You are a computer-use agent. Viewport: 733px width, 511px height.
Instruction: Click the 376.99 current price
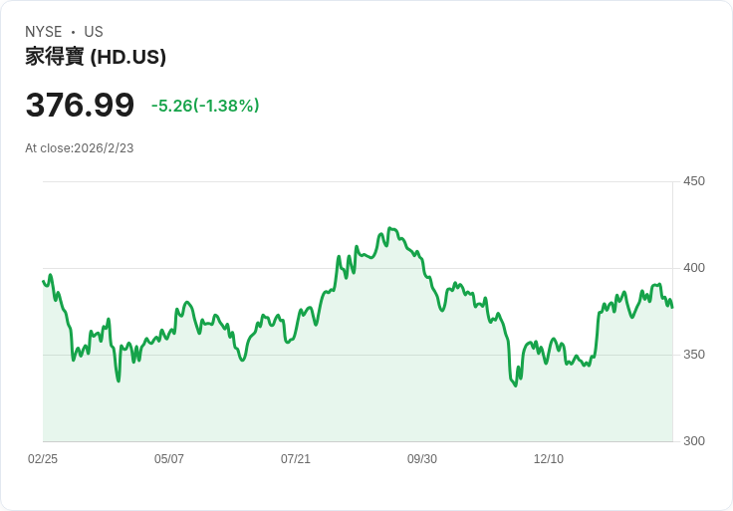80,105
